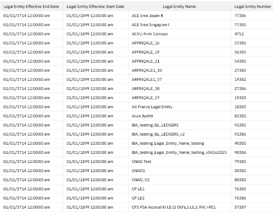The height and width of the screenshot is (212, 273).
Task: Select entity number 30385
Action: pos(240,170)
